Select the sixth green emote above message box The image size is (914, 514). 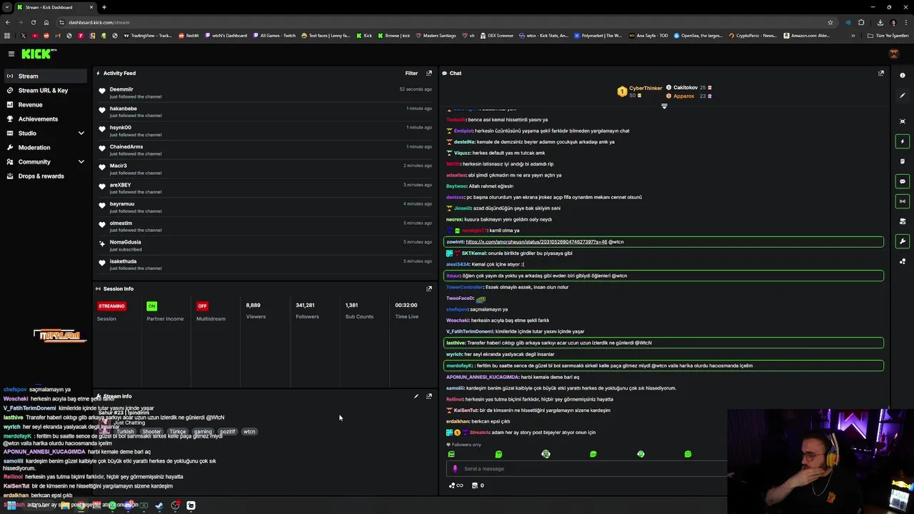688,454
